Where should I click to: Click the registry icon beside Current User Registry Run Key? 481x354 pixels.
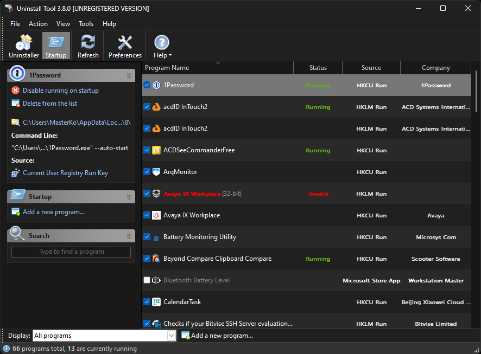pos(15,173)
